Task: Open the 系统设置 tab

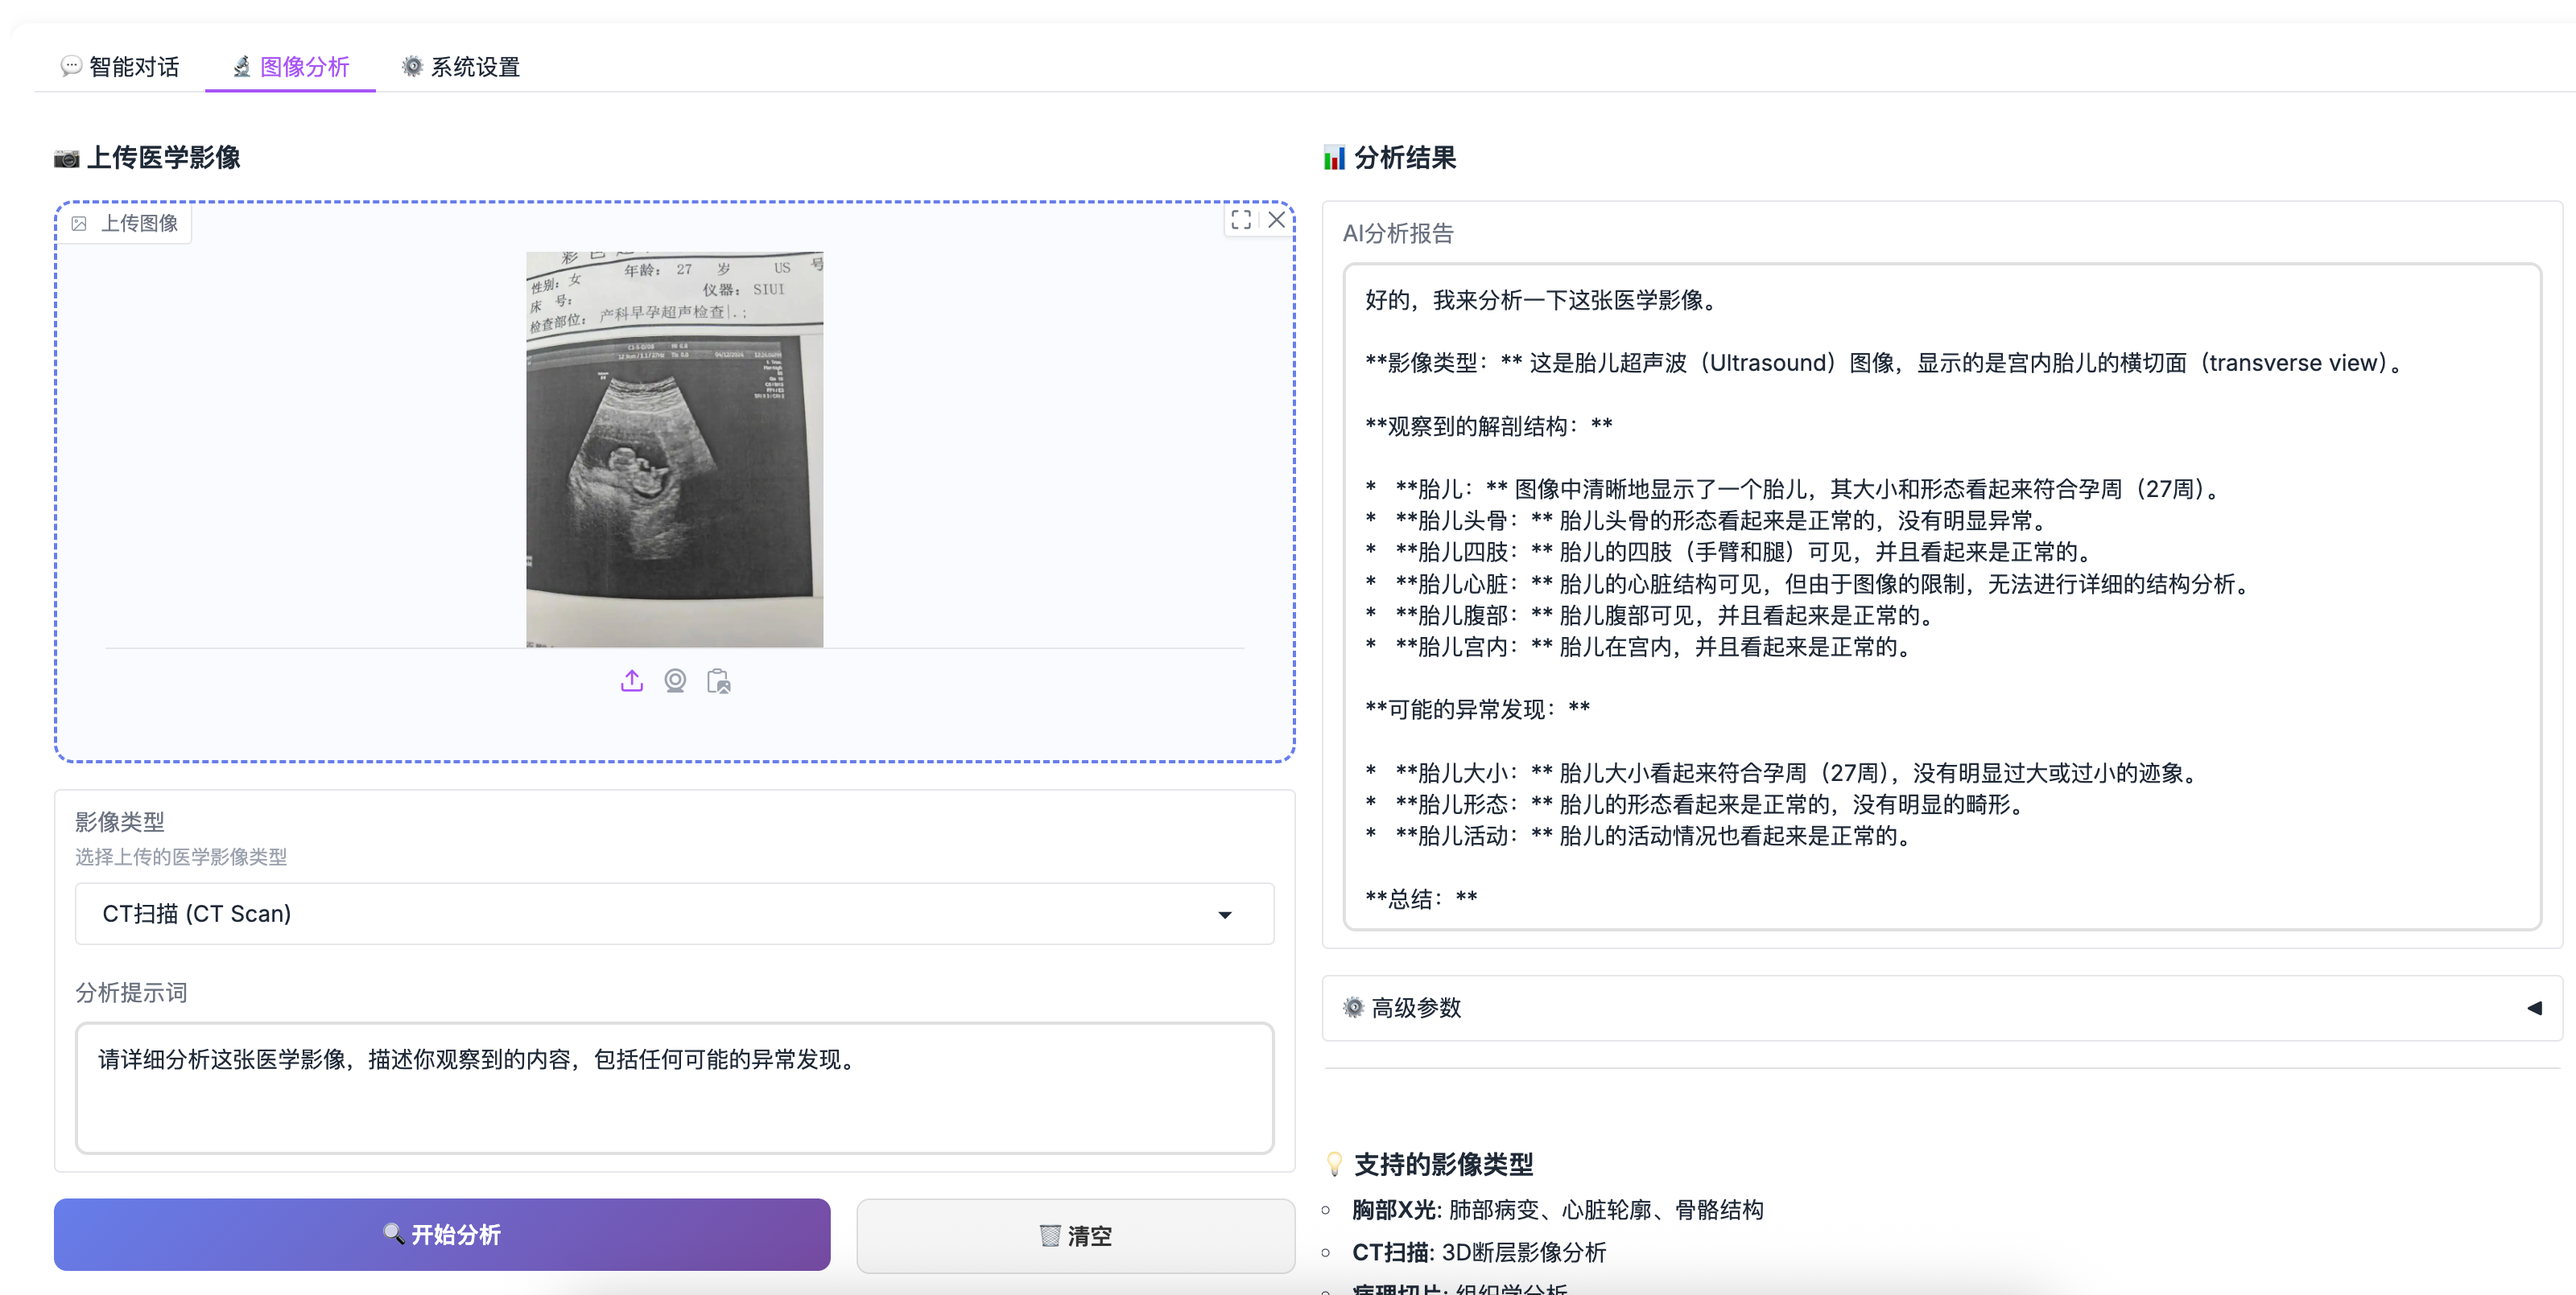Action: tap(461, 67)
